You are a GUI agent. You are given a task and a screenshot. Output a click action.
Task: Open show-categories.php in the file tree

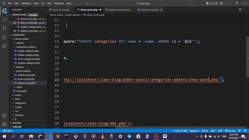pos(28,59)
